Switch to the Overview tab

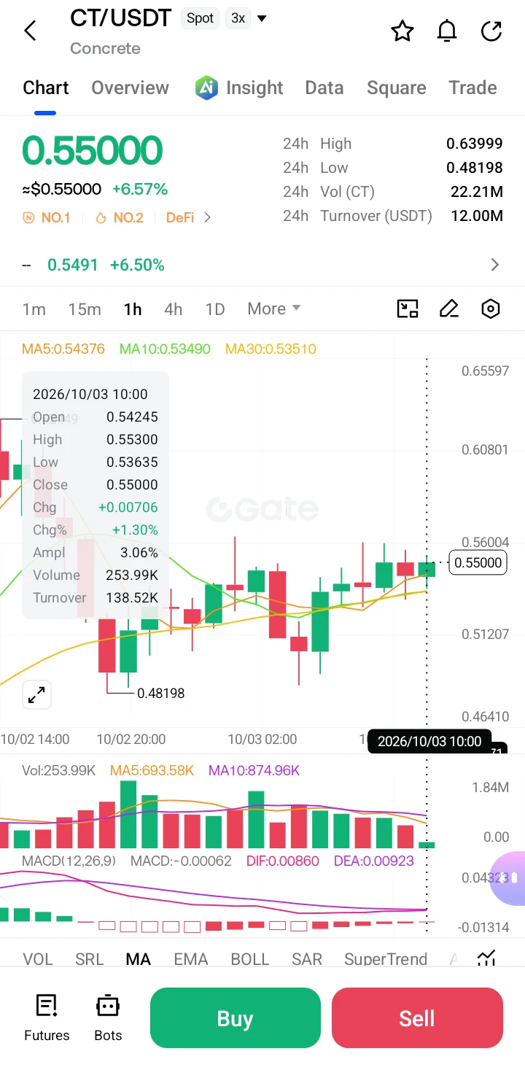[x=130, y=88]
